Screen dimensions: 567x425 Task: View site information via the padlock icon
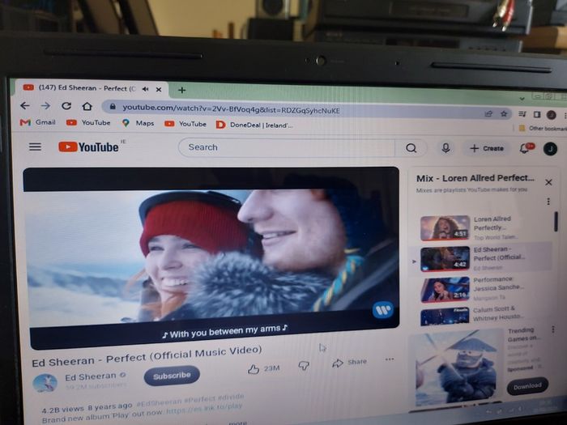[x=113, y=107]
